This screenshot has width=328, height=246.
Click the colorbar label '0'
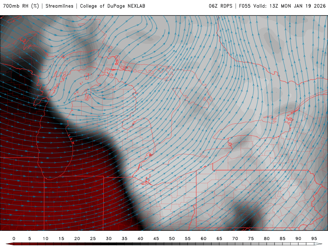click(14, 239)
